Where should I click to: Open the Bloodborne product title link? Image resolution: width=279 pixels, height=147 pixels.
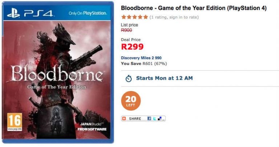(x=194, y=8)
